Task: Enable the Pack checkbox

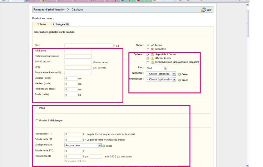Action: (x=37, y=108)
